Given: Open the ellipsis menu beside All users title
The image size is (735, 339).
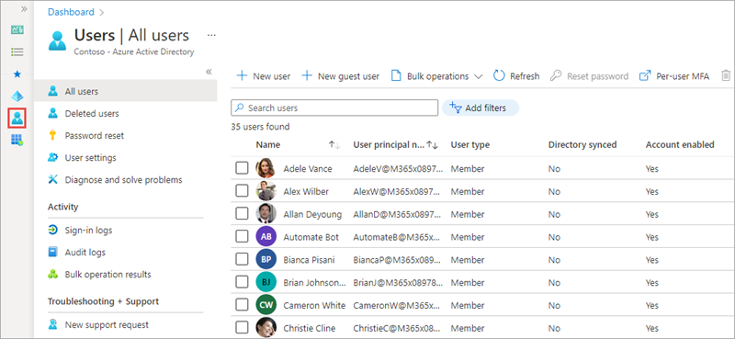Looking at the screenshot, I should pos(211,35).
